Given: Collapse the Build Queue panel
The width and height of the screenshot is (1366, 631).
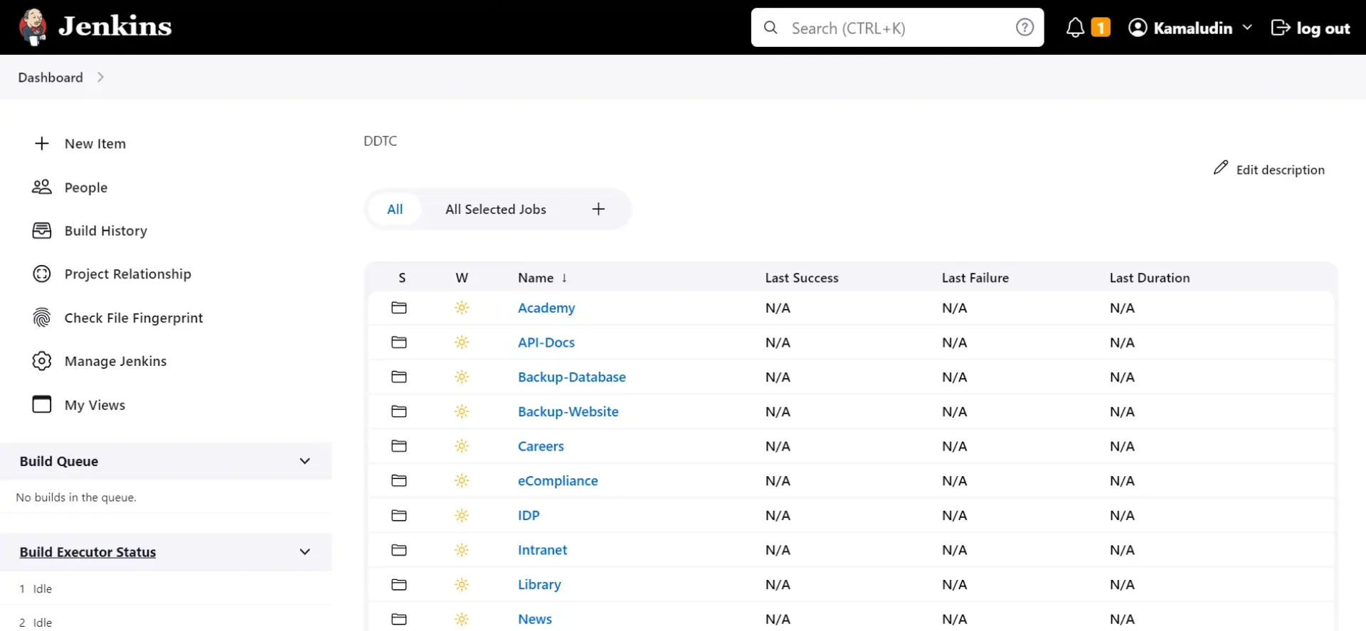Looking at the screenshot, I should 305,461.
